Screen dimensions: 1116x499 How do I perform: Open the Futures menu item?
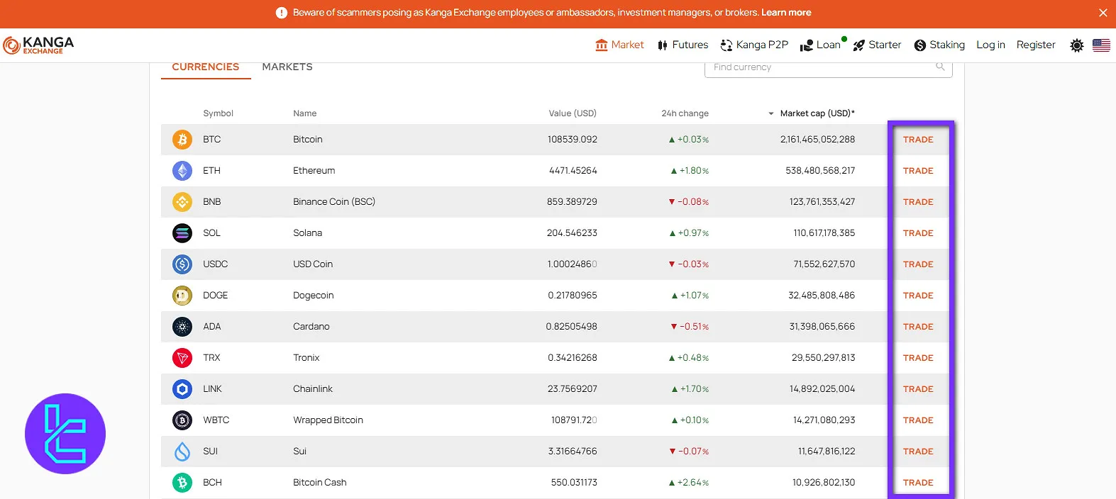(x=683, y=45)
